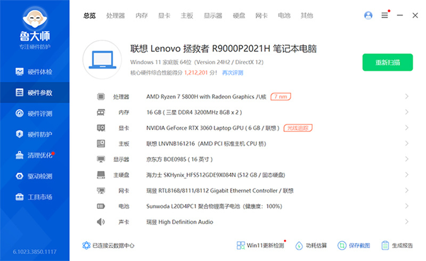This screenshot has width=426, height=261.
Task: Switch to the 主板 top tab
Action: tap(187, 15)
